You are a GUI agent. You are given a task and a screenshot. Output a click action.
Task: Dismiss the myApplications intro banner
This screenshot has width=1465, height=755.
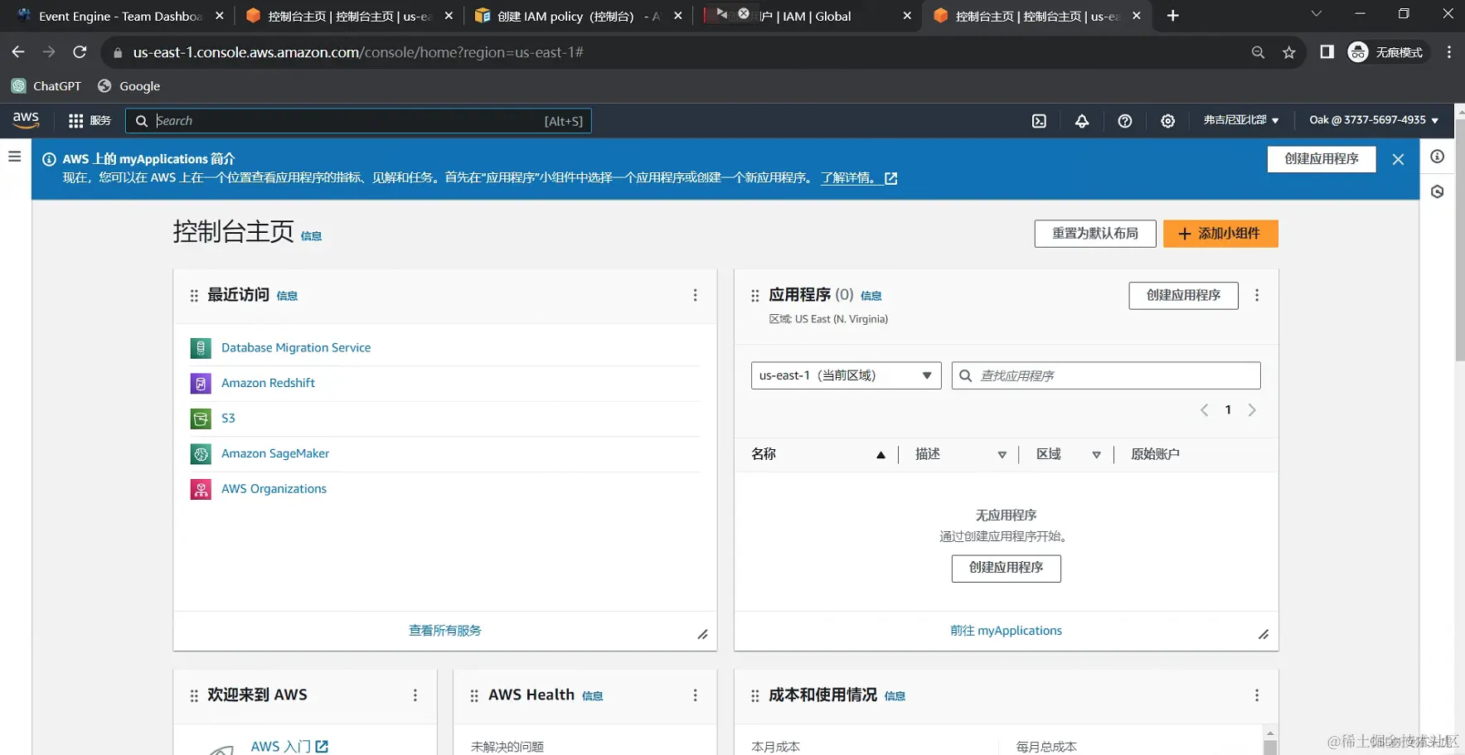(x=1398, y=159)
